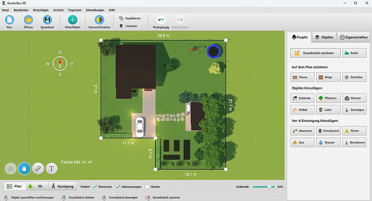The height and width of the screenshot is (201, 372).
Task: Add gas line via Gas button
Action: pyautogui.click(x=302, y=143)
